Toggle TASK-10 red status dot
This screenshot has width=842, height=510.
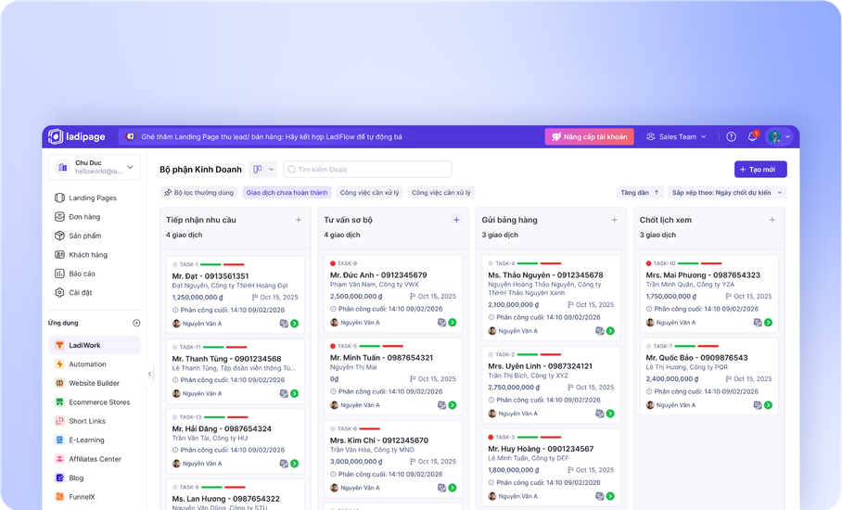[x=648, y=263]
